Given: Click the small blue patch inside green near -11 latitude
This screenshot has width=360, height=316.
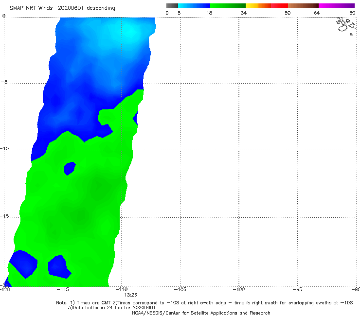Looking at the screenshot, I should point(70,168).
